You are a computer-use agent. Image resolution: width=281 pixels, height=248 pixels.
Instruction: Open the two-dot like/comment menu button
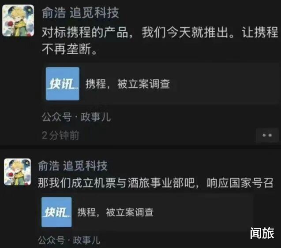tap(267, 135)
